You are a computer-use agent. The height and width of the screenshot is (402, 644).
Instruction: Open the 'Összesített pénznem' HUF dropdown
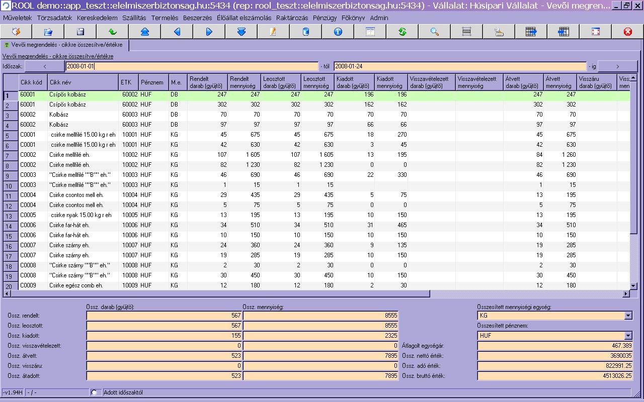tap(627, 336)
